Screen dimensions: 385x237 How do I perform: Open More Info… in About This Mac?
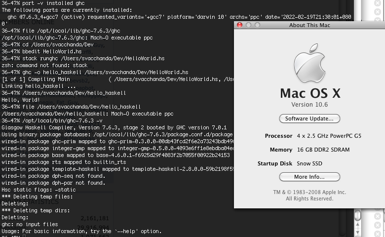point(309,177)
